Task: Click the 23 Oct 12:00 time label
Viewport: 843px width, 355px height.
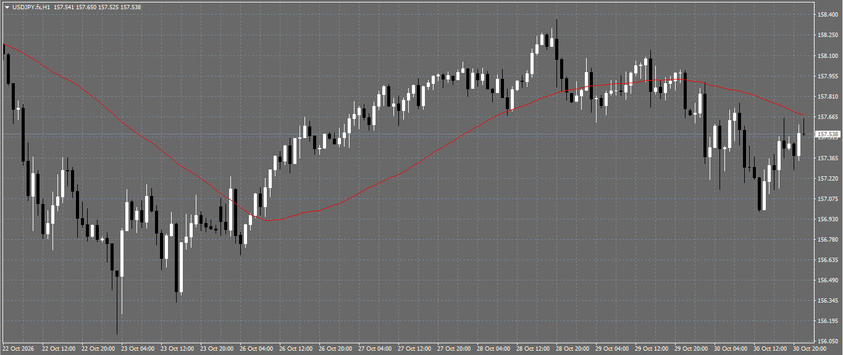Action: point(177,349)
